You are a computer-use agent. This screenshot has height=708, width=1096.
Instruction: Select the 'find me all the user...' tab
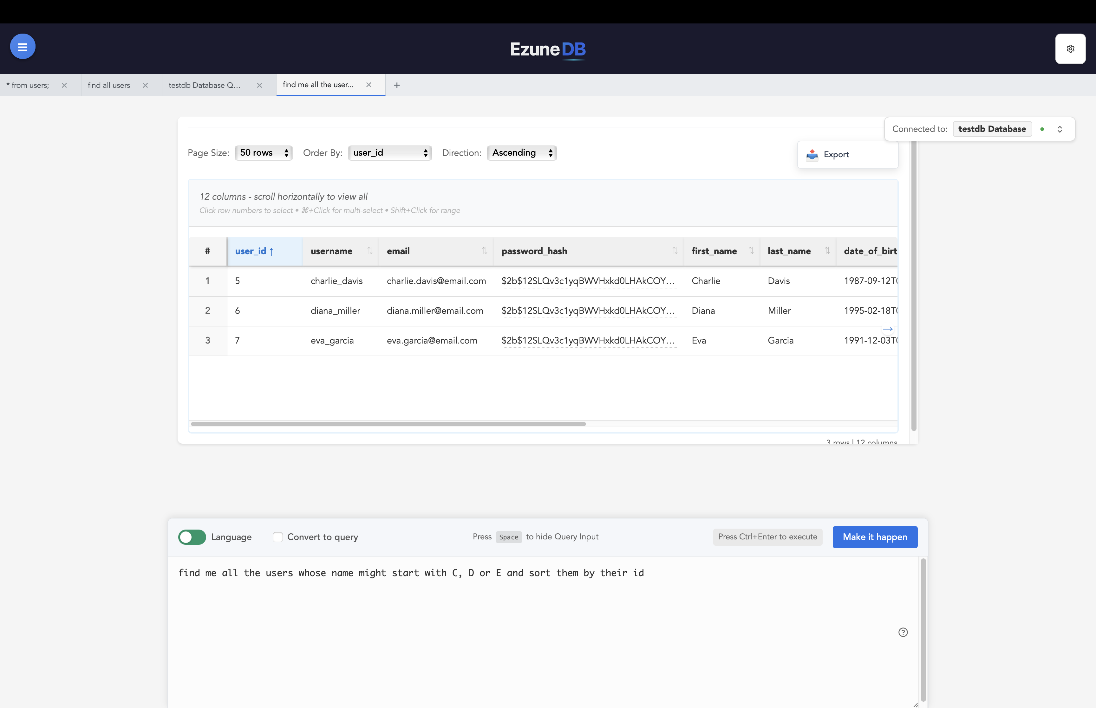(318, 85)
